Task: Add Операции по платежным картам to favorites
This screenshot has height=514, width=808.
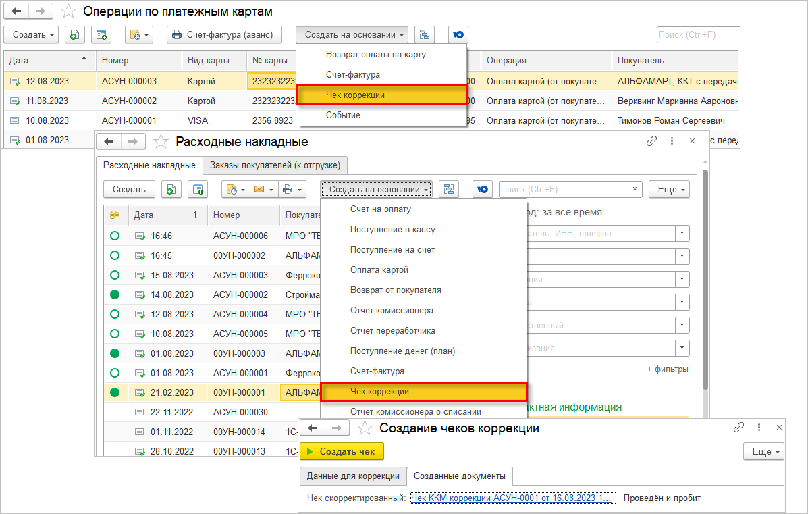Action: point(68,11)
